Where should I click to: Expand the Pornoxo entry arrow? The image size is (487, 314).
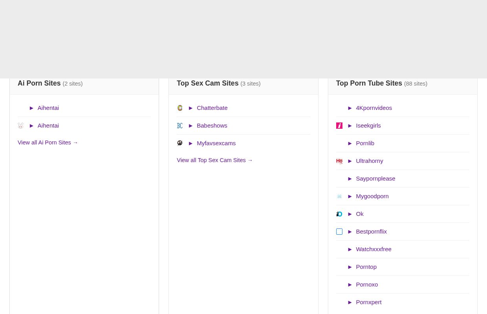point(350,284)
